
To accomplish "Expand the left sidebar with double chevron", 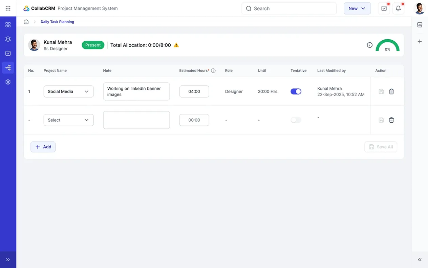I will [8, 260].
